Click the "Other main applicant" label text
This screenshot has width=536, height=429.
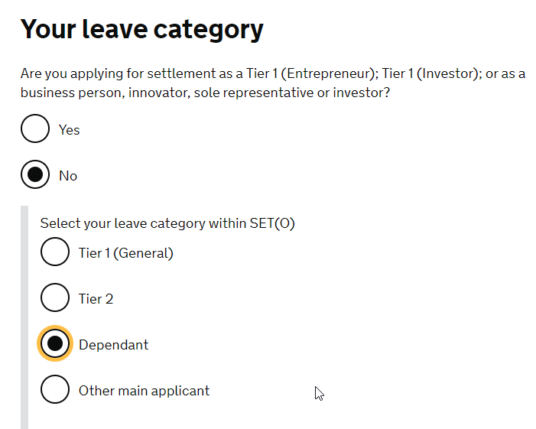click(x=144, y=391)
